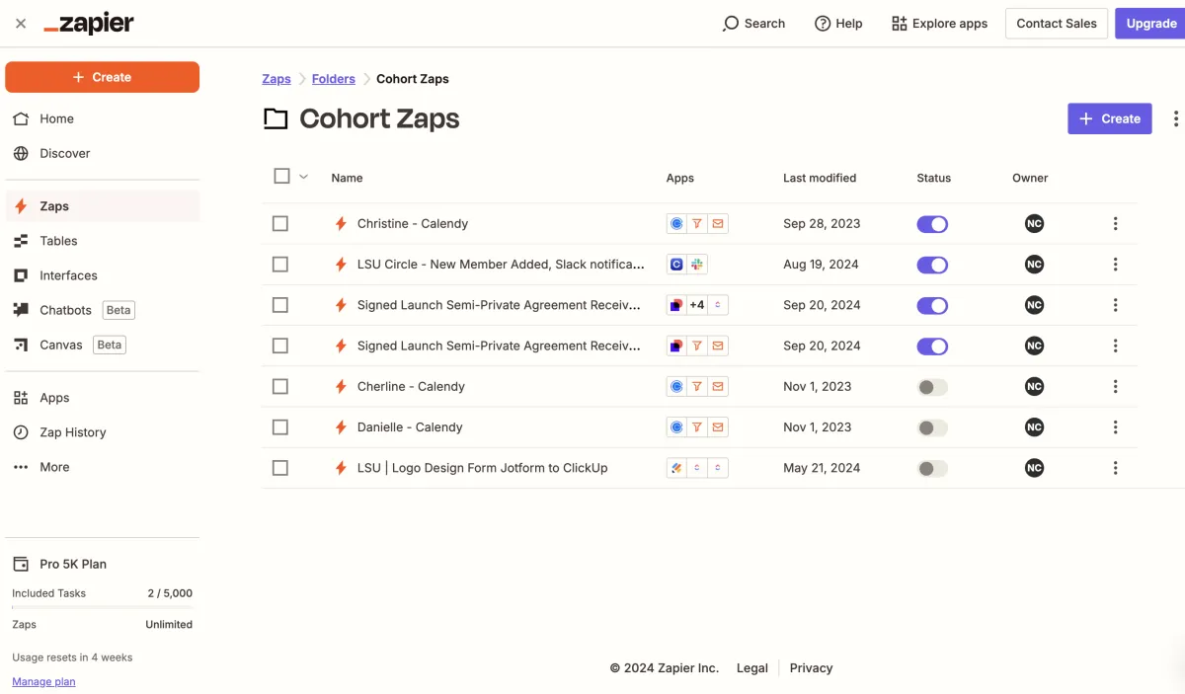1185x694 pixels.
Task: Click the email app icon in Christine row
Action: click(718, 224)
